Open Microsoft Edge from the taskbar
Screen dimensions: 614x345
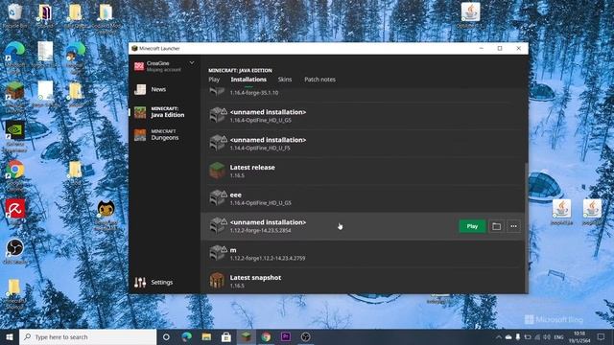(187, 336)
